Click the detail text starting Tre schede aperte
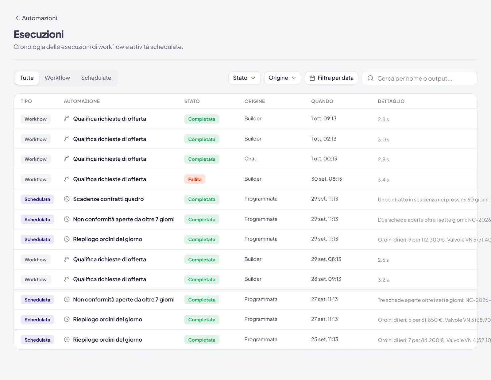The height and width of the screenshot is (380, 491). click(x=434, y=300)
